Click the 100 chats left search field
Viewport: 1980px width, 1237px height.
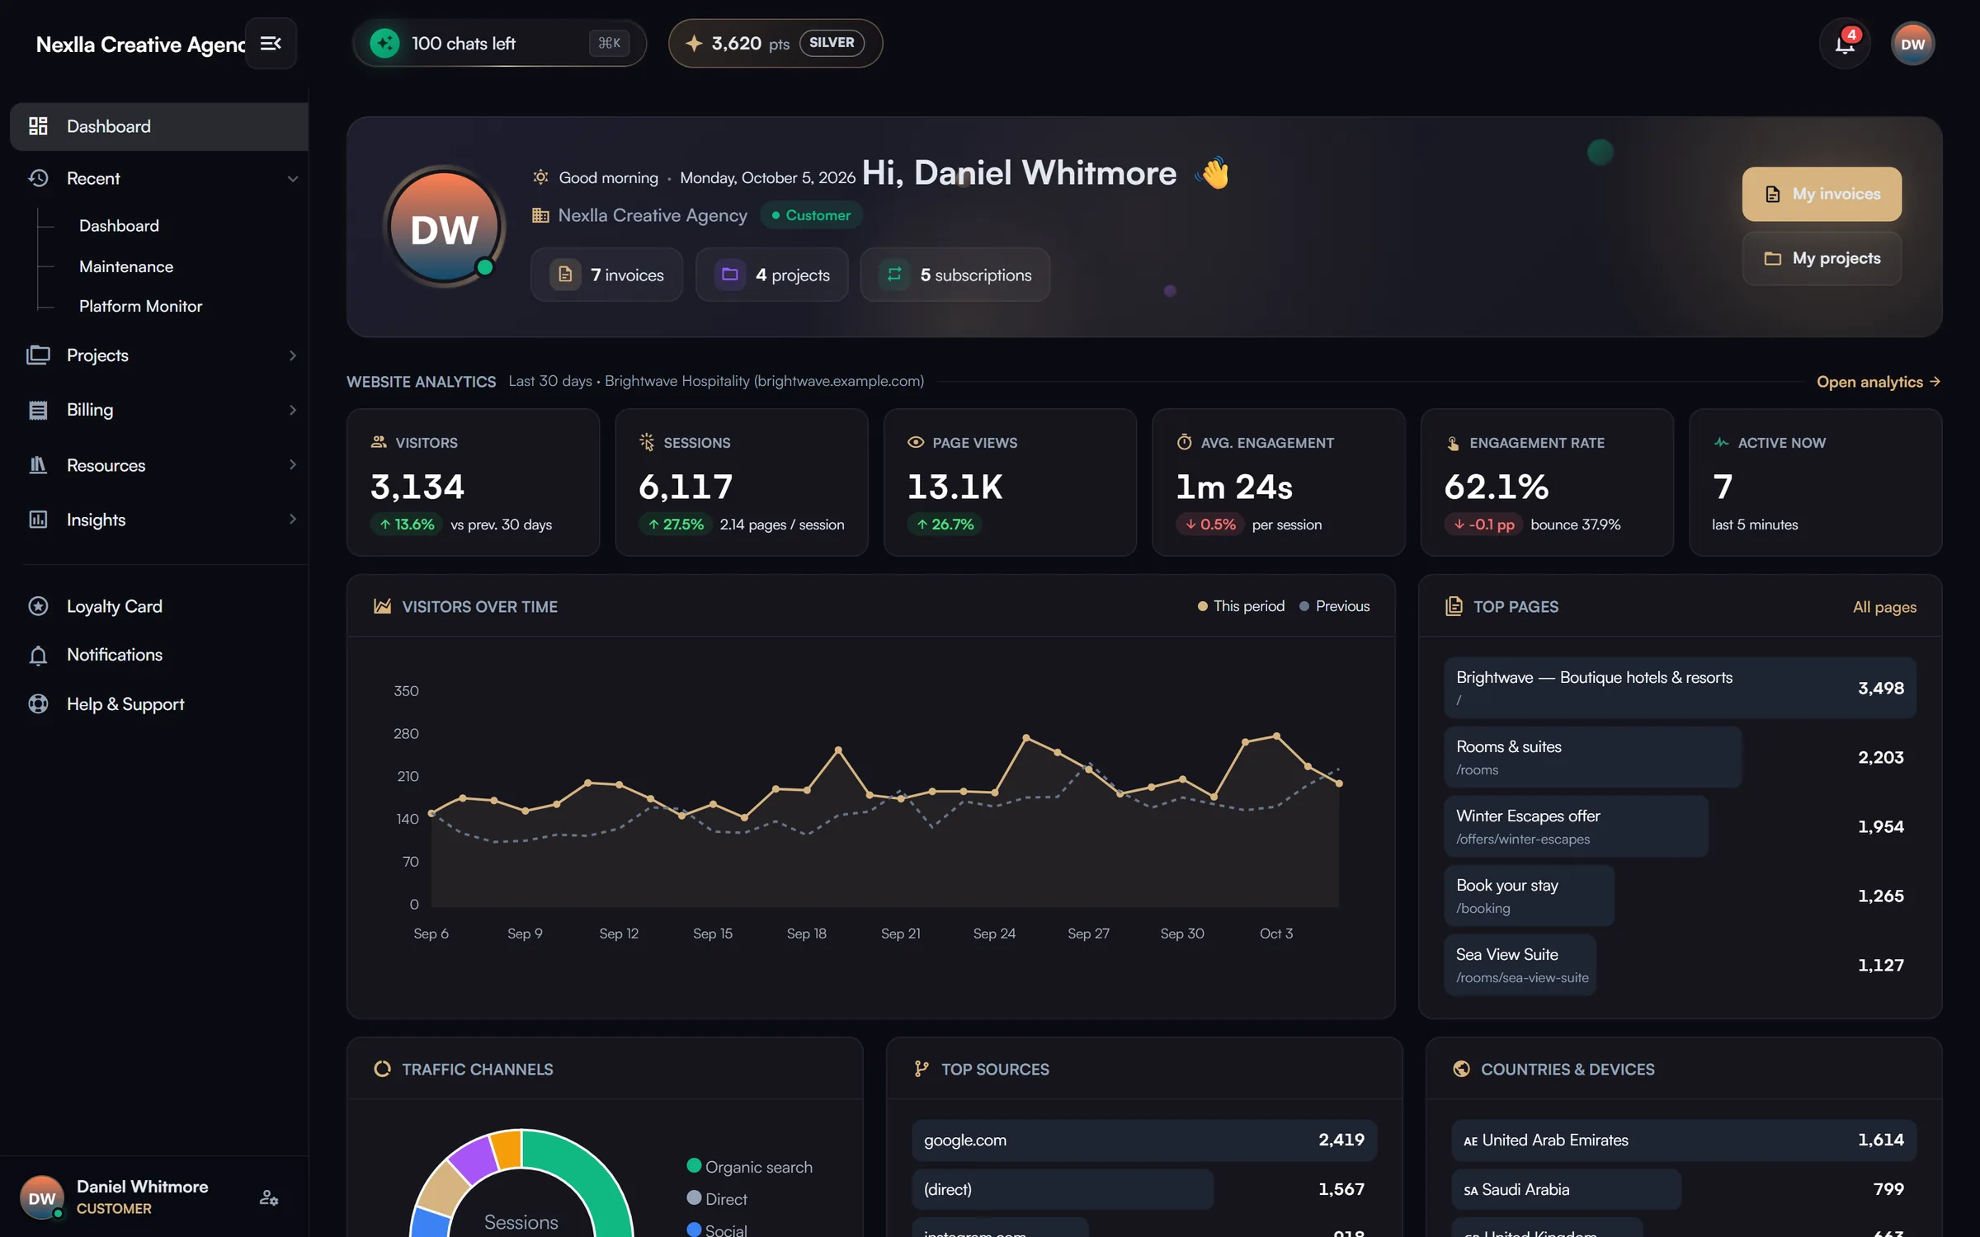[x=499, y=43]
